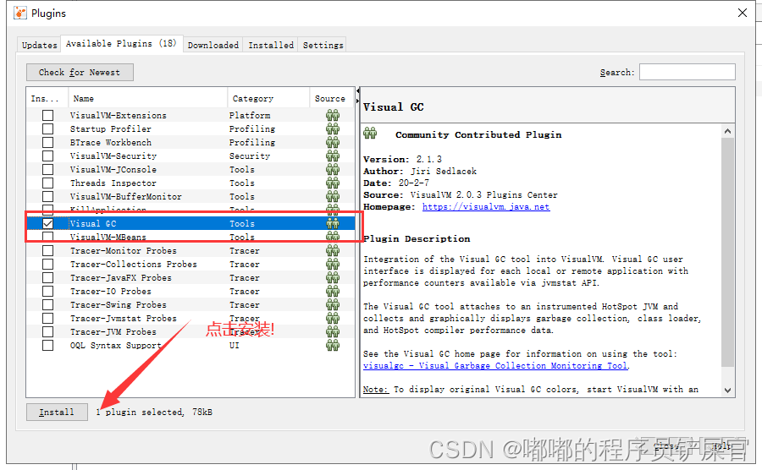Click the split pane collapse arrow handle

(357, 91)
